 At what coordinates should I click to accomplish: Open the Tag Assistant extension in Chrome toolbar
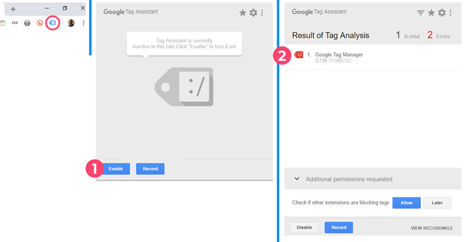52,23
